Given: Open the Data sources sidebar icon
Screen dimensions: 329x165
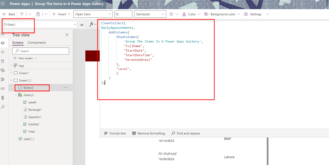Looking at the screenshot, I should point(3,61).
